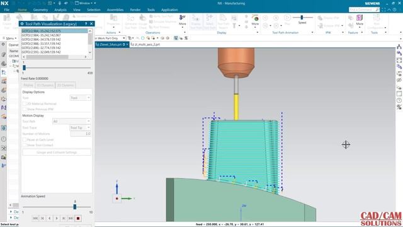Click the top icon of the right-side toolbar
Screen dimensions: 403x227
pos(399,47)
